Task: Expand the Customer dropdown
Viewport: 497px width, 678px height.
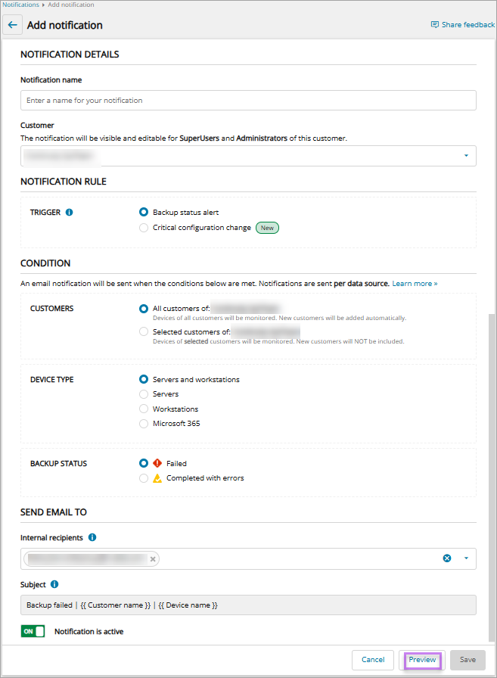Action: click(466, 157)
